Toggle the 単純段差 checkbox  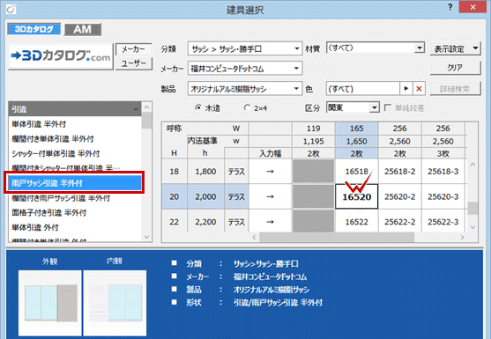point(388,108)
